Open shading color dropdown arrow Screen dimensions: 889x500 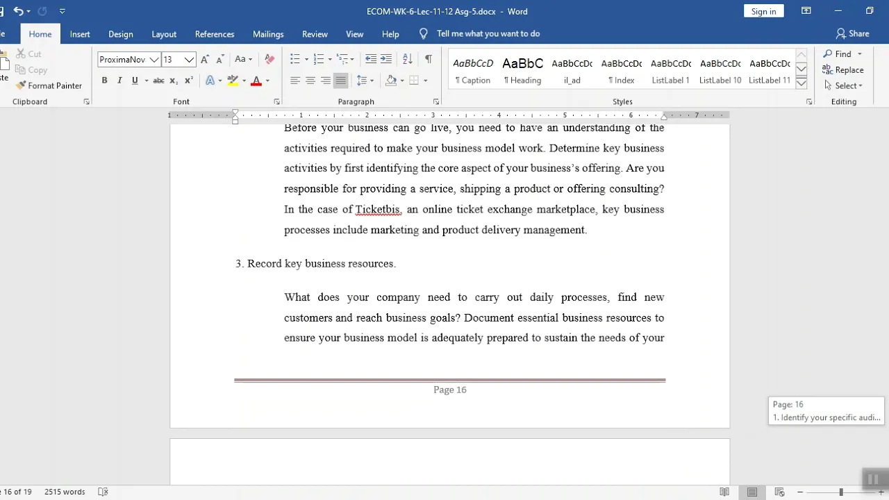(401, 81)
